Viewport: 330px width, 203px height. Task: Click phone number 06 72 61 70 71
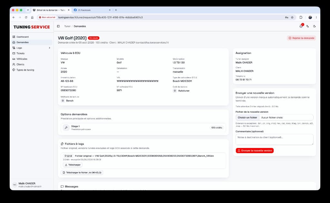coord(244,80)
